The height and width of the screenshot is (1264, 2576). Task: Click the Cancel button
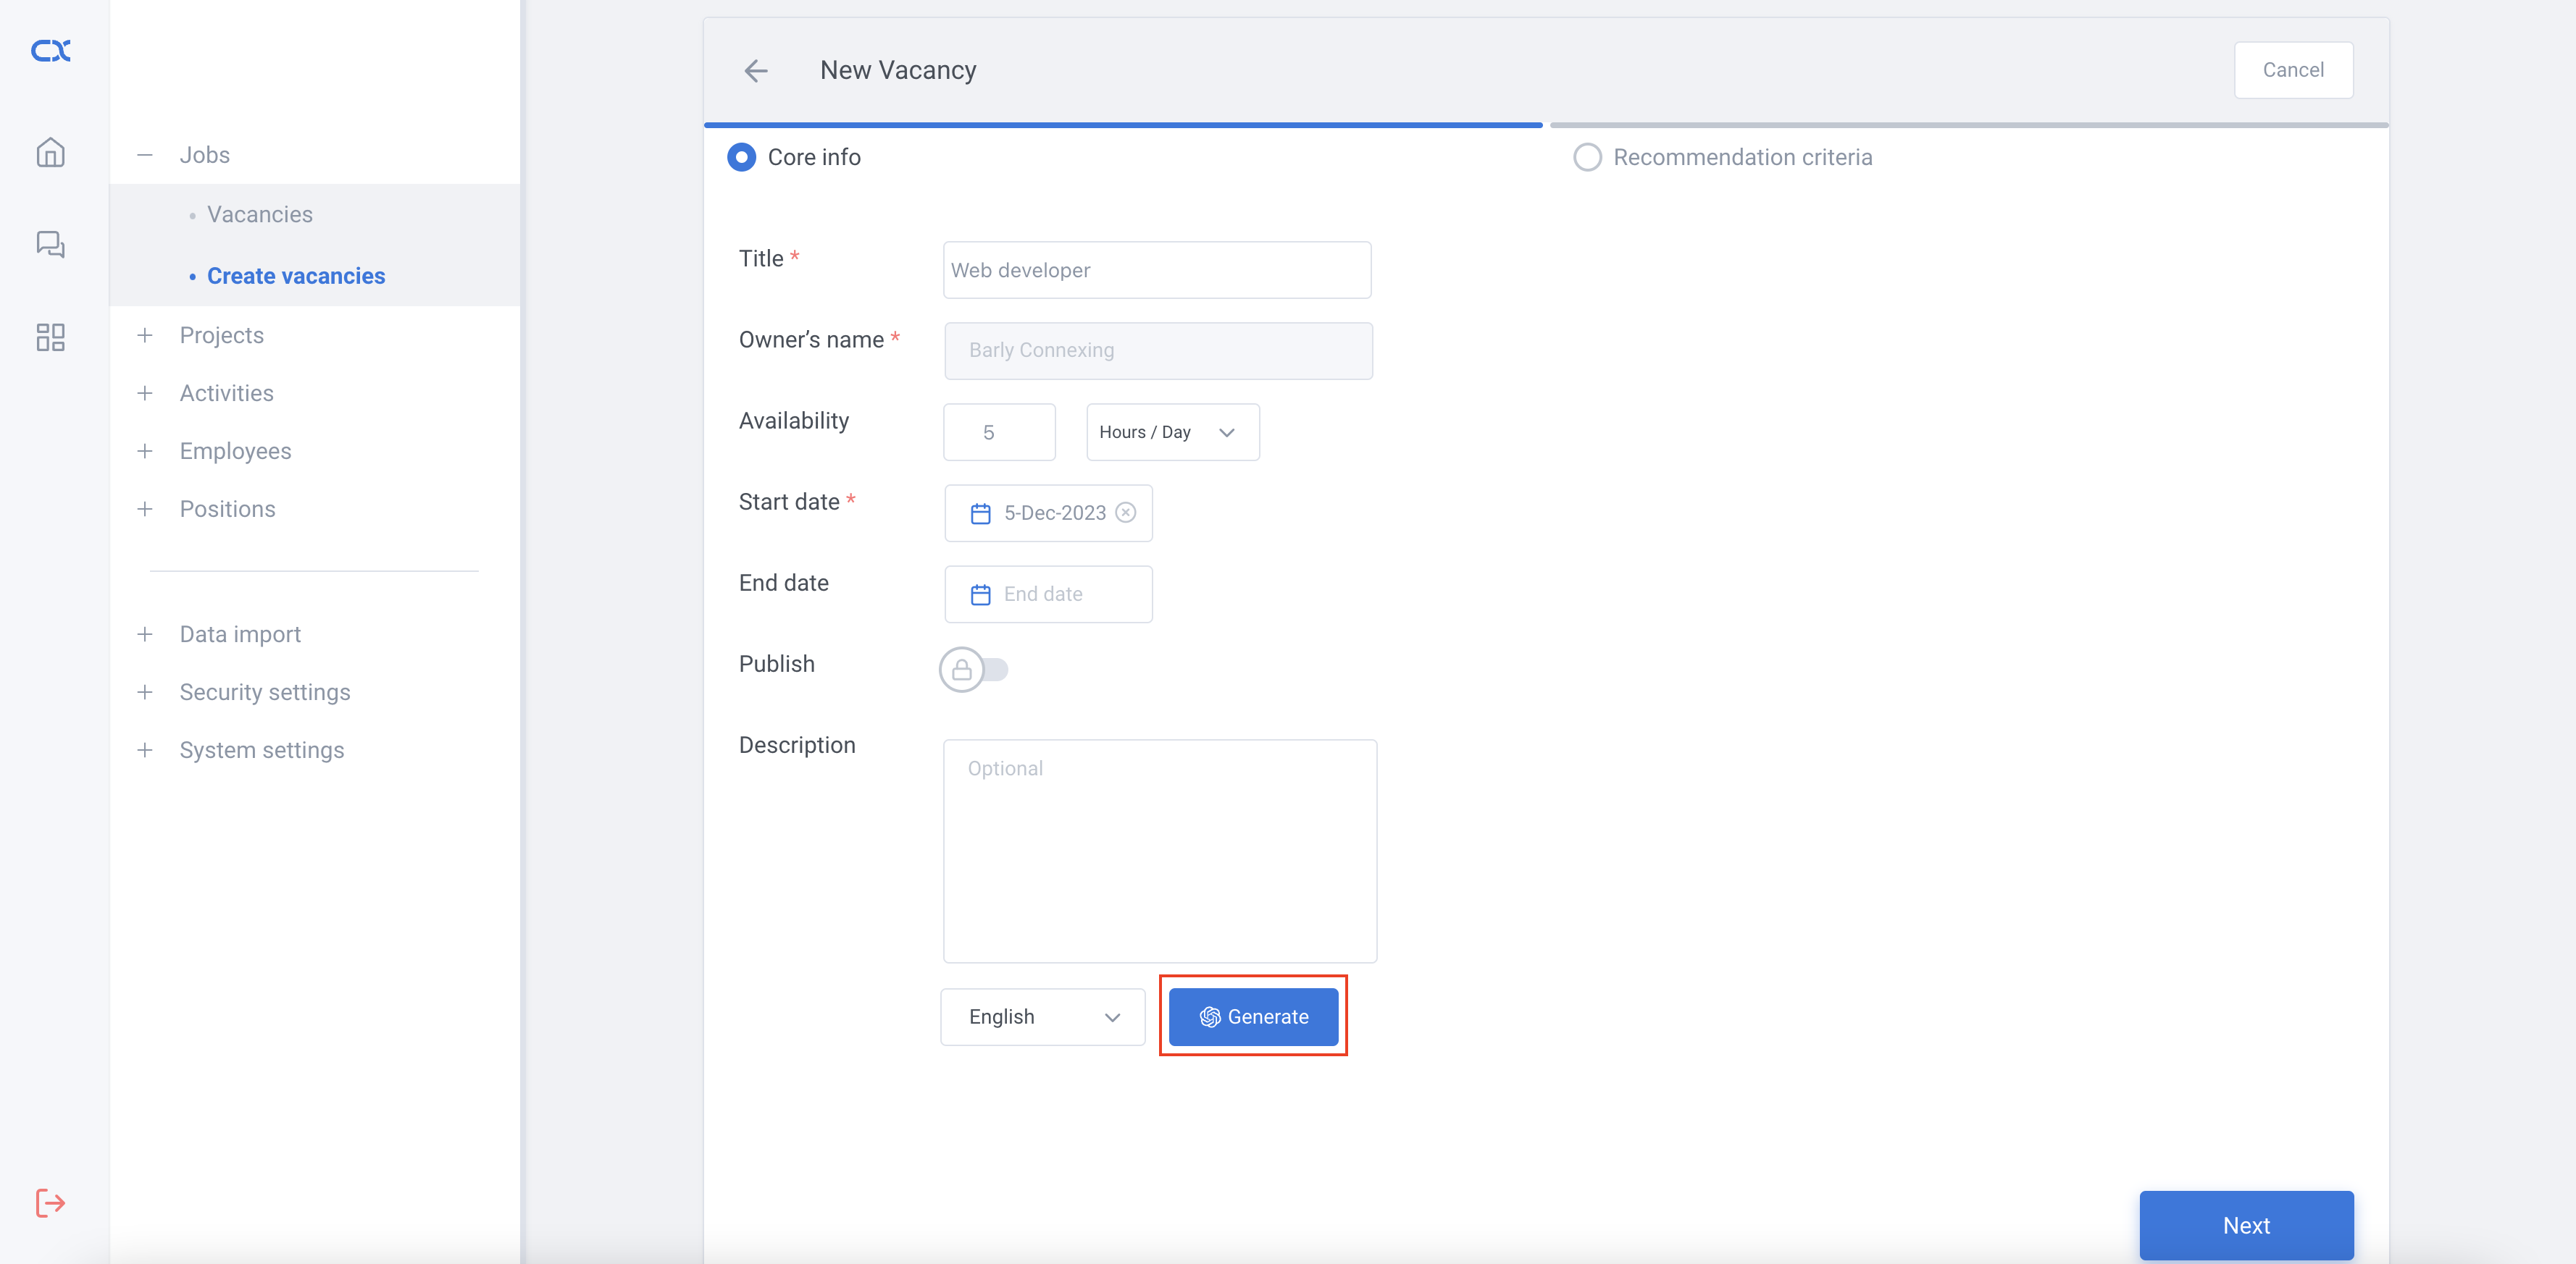pyautogui.click(x=2294, y=70)
